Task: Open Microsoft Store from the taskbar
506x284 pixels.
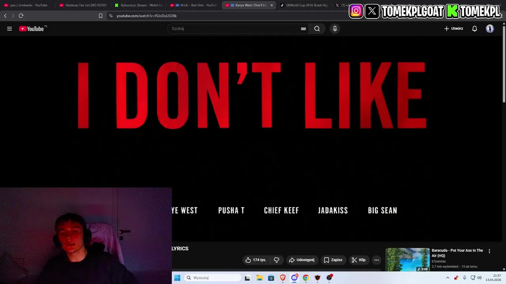Action: pyautogui.click(x=271, y=278)
